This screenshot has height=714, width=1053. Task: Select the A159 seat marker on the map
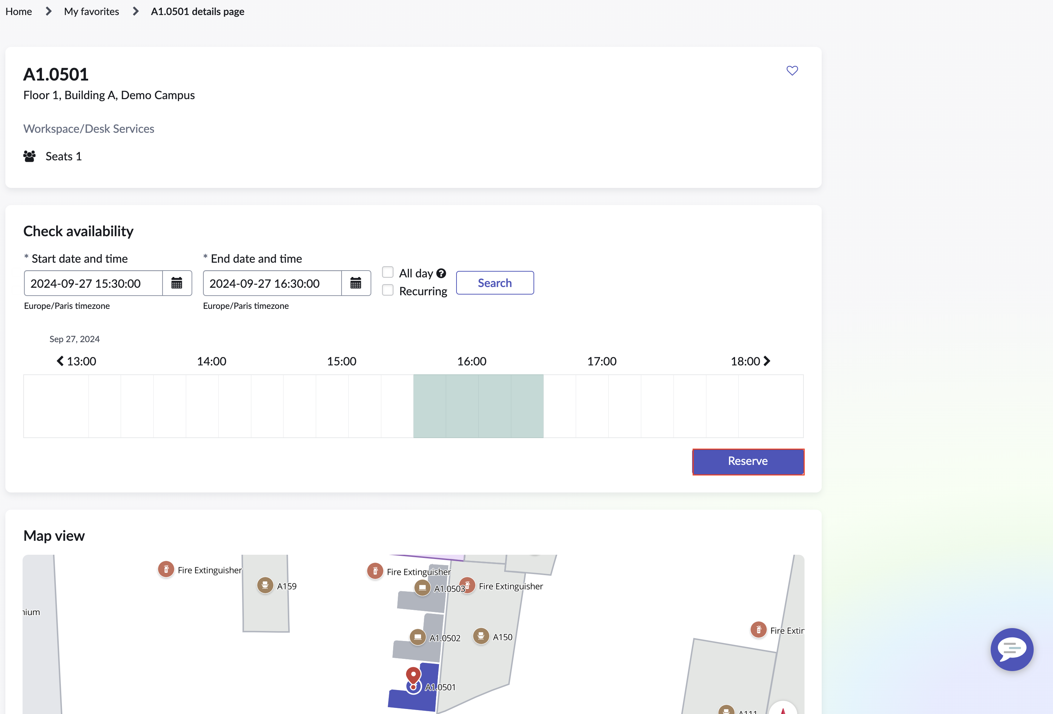point(265,585)
